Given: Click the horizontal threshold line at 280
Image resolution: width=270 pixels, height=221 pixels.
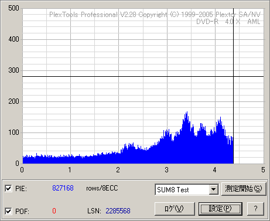Looking at the screenshot, I should (143, 77).
